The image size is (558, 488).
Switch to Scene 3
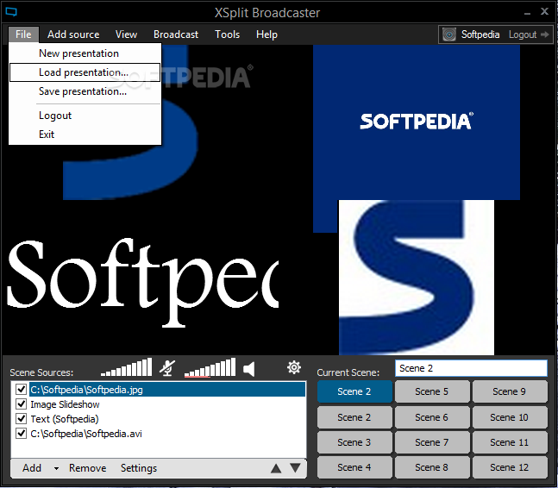click(354, 442)
